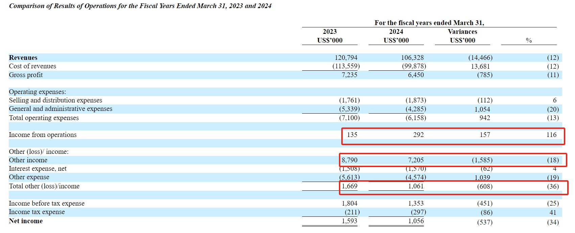The height and width of the screenshot is (233, 575).
Task: Click the variance value 13,681
Action: click(480, 66)
